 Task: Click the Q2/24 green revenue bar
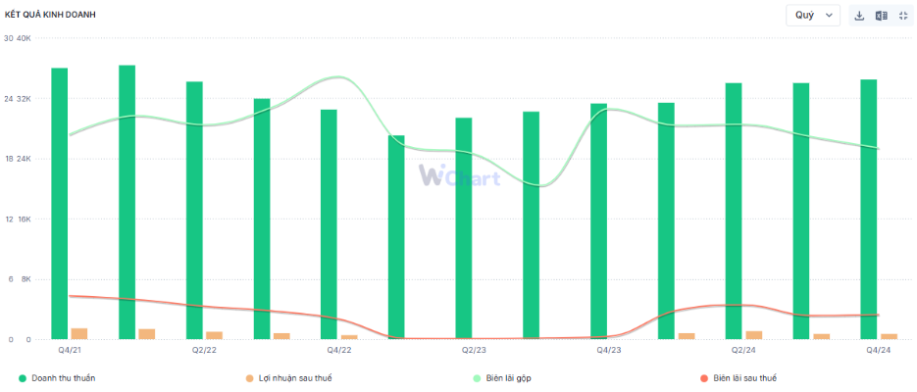click(734, 211)
